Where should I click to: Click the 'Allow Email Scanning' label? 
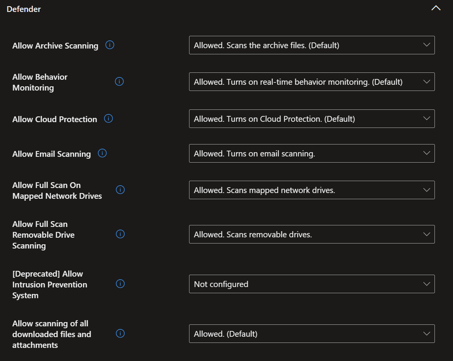tap(51, 154)
